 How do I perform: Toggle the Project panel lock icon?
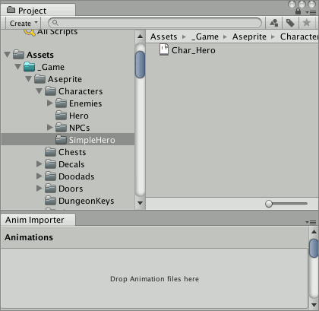[298, 11]
